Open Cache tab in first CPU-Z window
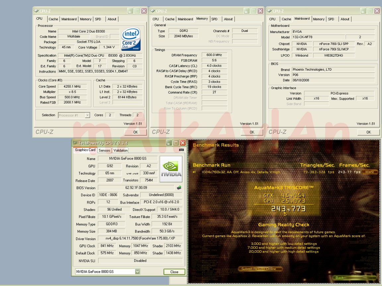 [x=53, y=19]
